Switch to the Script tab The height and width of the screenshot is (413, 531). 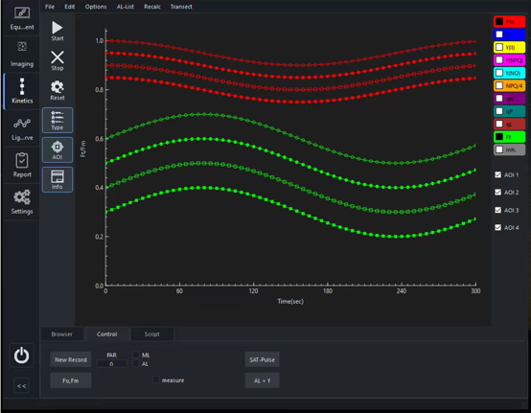pos(152,334)
